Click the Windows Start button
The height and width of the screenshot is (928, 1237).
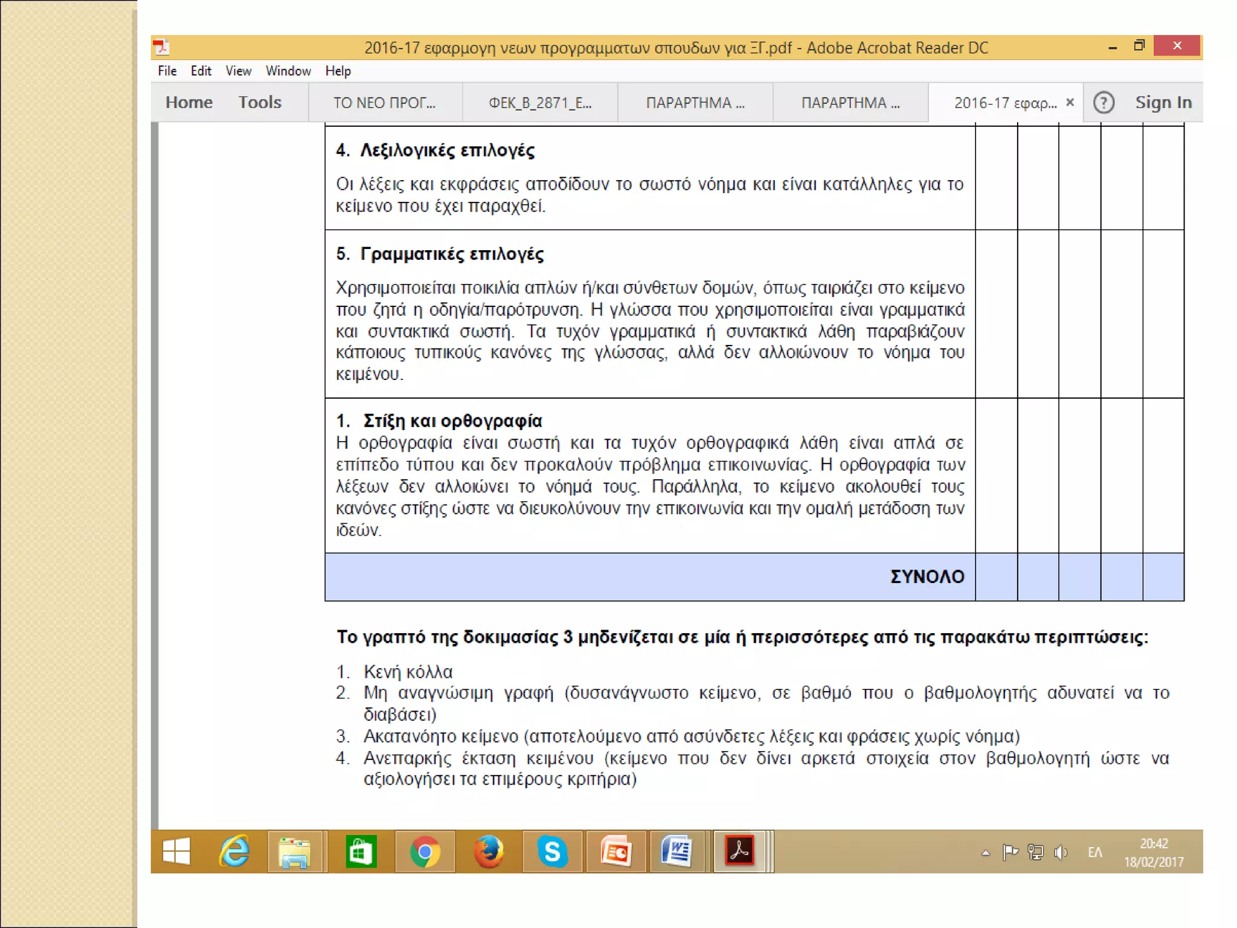tap(176, 852)
